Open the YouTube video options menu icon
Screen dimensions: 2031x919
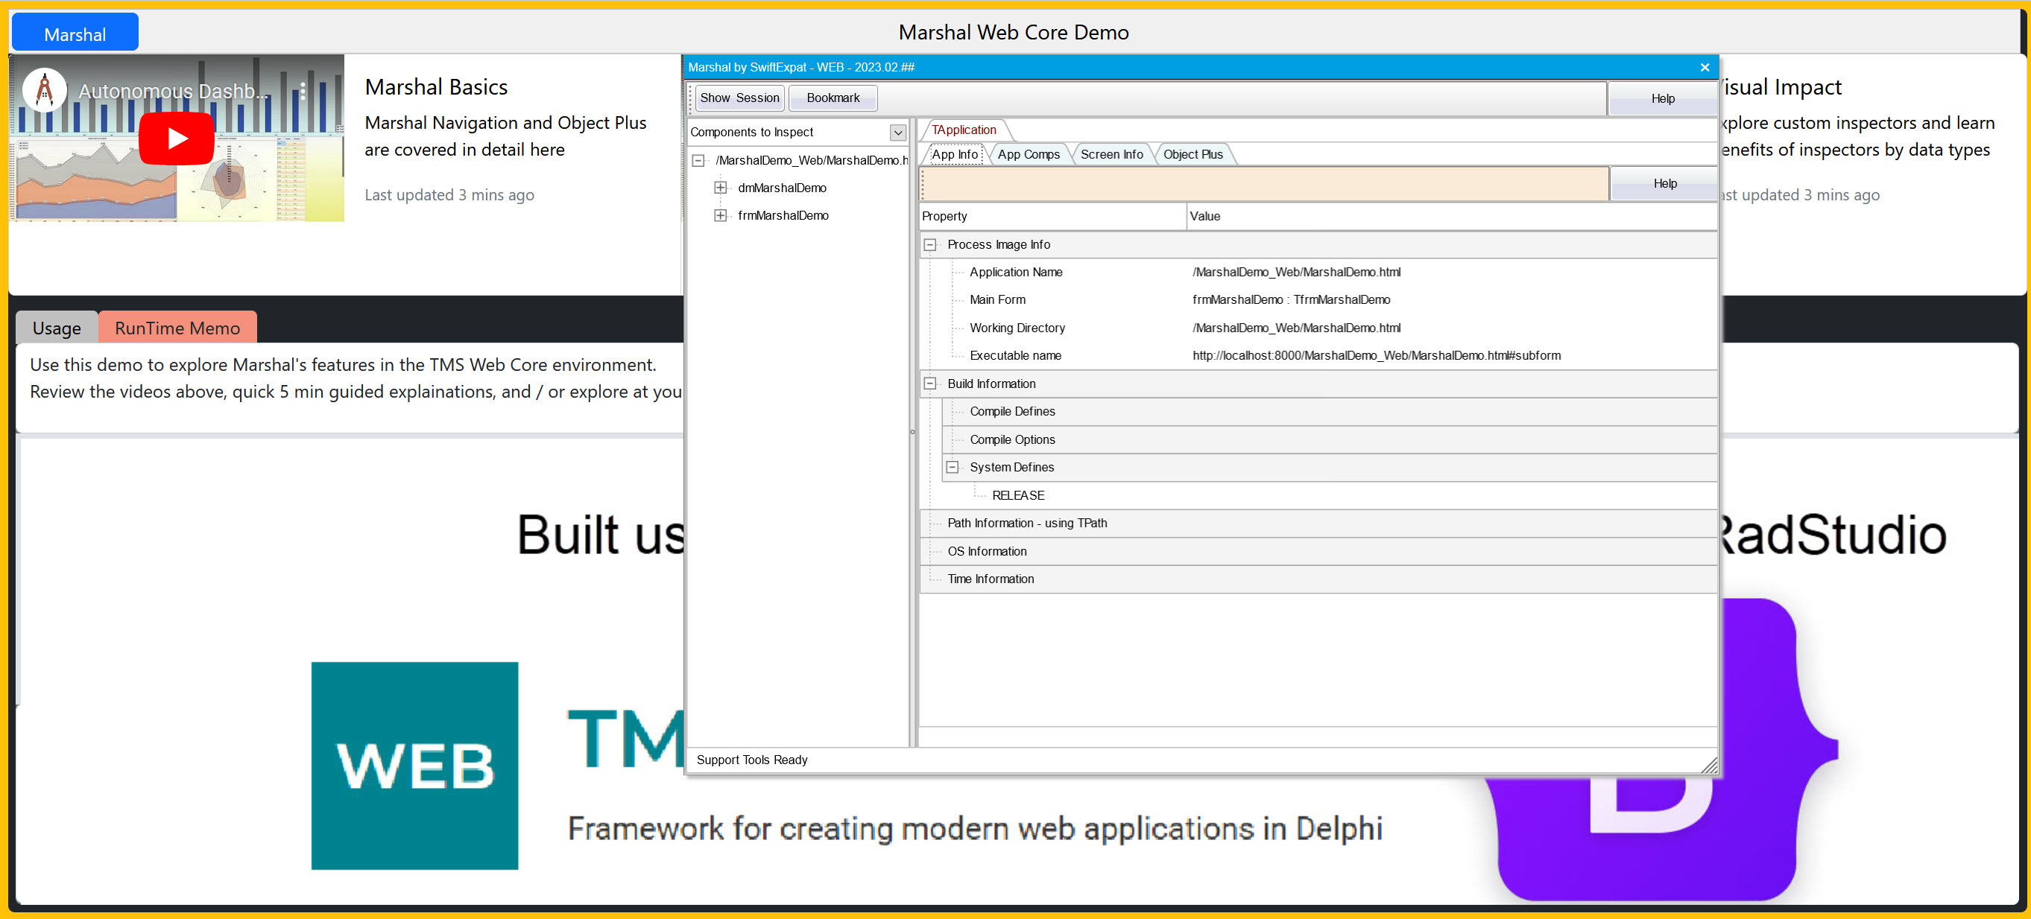pyautogui.click(x=303, y=92)
